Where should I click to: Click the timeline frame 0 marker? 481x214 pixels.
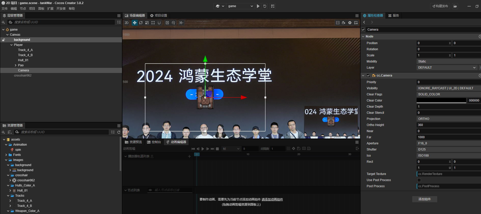197,154
